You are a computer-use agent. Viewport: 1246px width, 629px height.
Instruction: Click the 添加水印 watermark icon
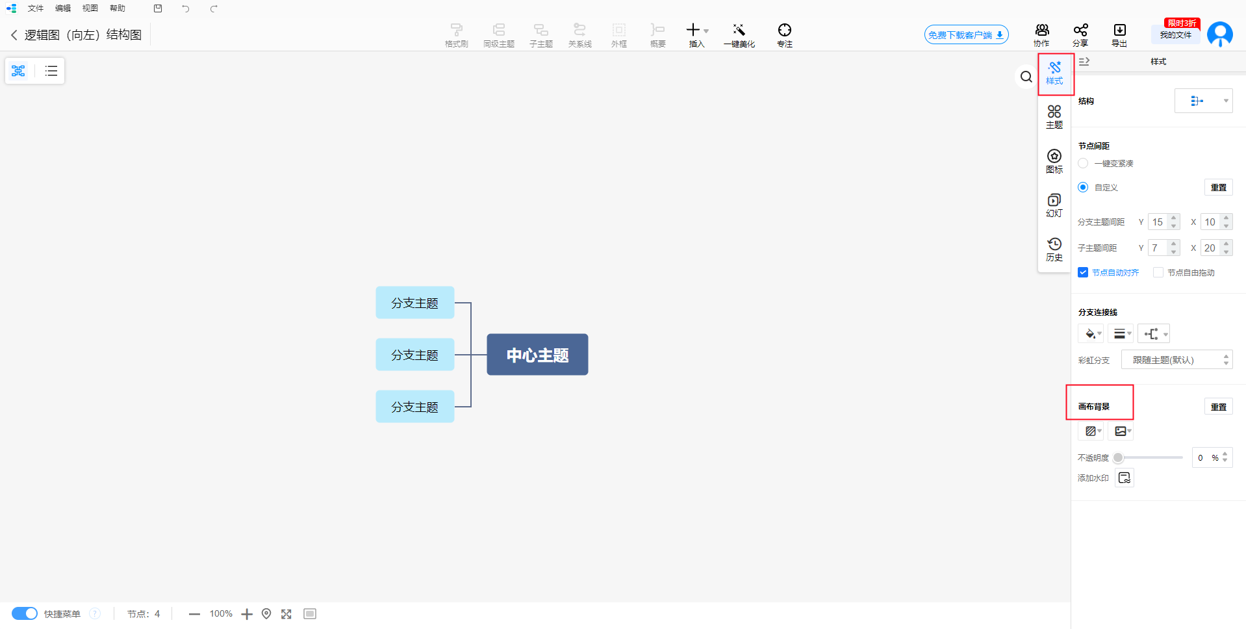click(1124, 478)
